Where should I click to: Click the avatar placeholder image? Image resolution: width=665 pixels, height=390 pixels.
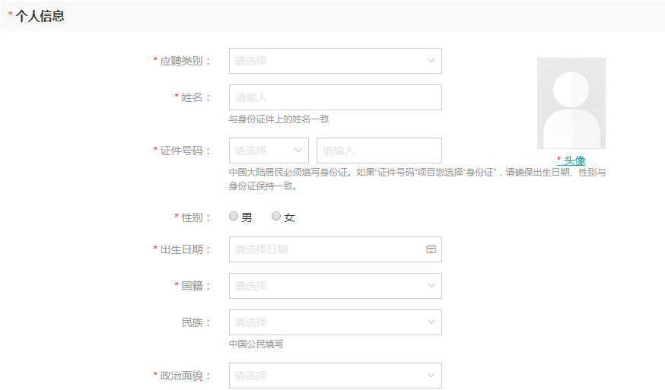tap(571, 103)
